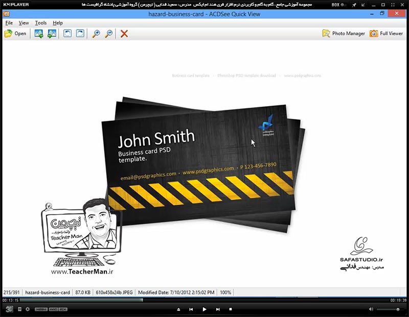Stop video playback
409x317 pixels.
point(231,309)
